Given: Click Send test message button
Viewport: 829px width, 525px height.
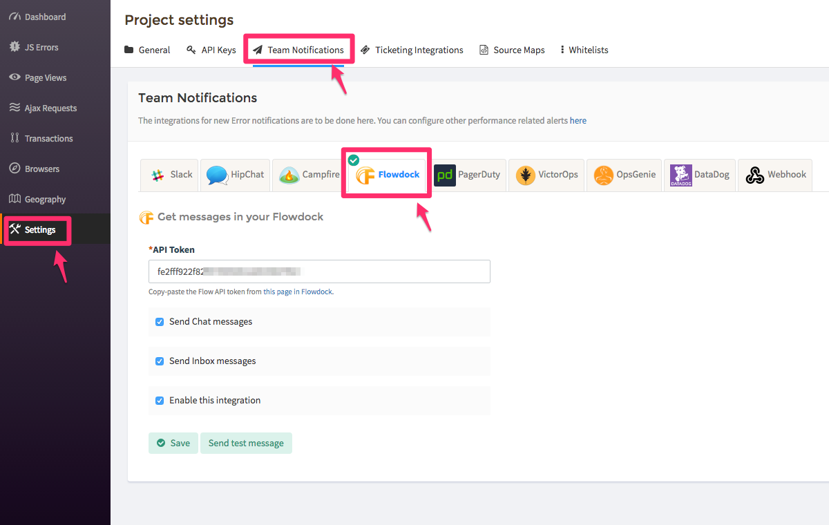Looking at the screenshot, I should click(x=246, y=443).
